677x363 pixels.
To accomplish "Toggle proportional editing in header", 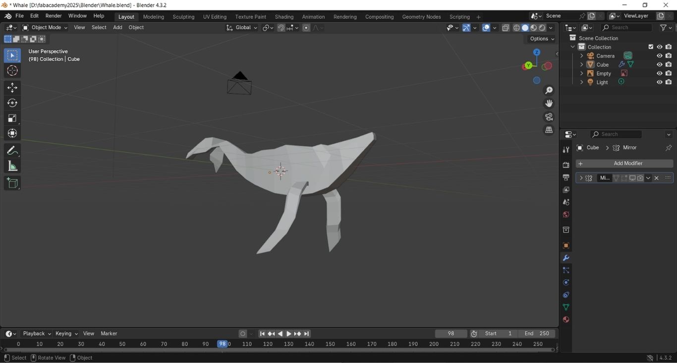I will click(x=306, y=28).
